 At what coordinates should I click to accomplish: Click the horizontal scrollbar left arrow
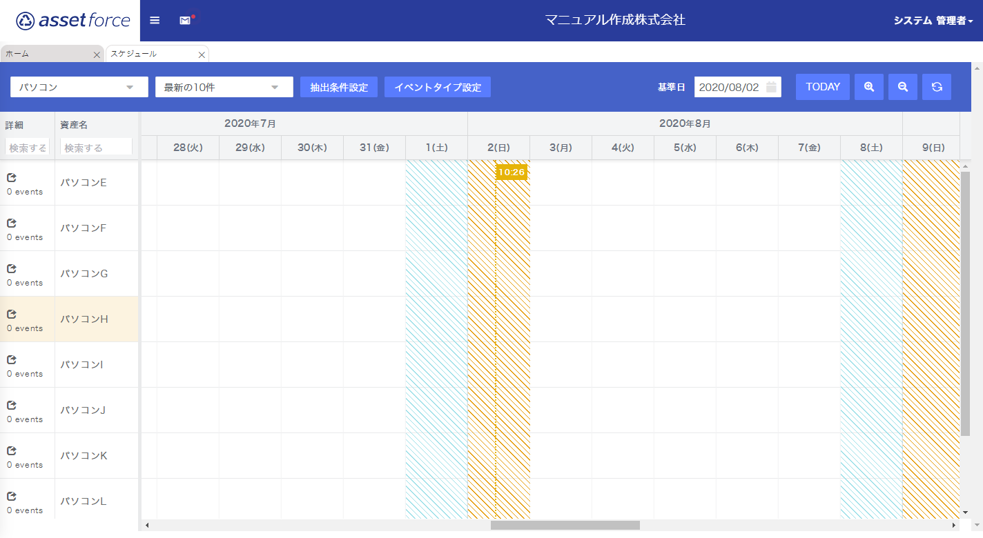click(x=146, y=526)
